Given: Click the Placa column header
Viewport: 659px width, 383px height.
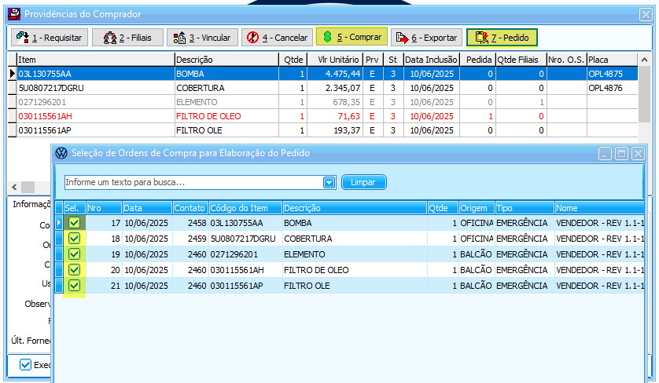Looking at the screenshot, I should [x=612, y=60].
